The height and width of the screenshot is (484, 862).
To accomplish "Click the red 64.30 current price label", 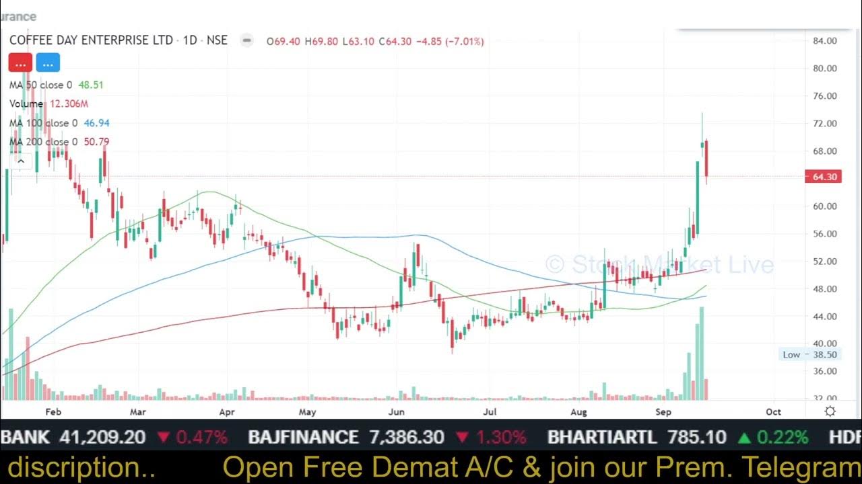I will point(823,177).
